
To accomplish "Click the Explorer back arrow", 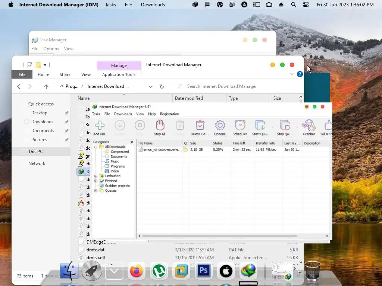I will [x=19, y=86].
